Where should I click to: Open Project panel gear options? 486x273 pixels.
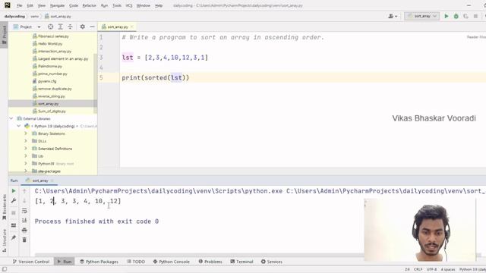tap(83, 27)
